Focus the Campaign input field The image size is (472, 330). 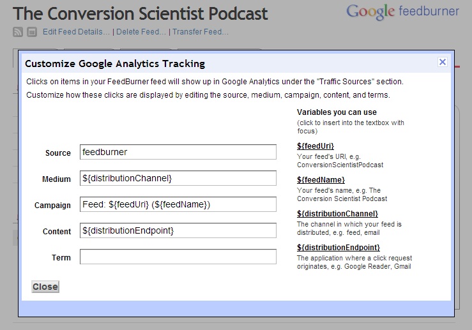click(x=178, y=204)
